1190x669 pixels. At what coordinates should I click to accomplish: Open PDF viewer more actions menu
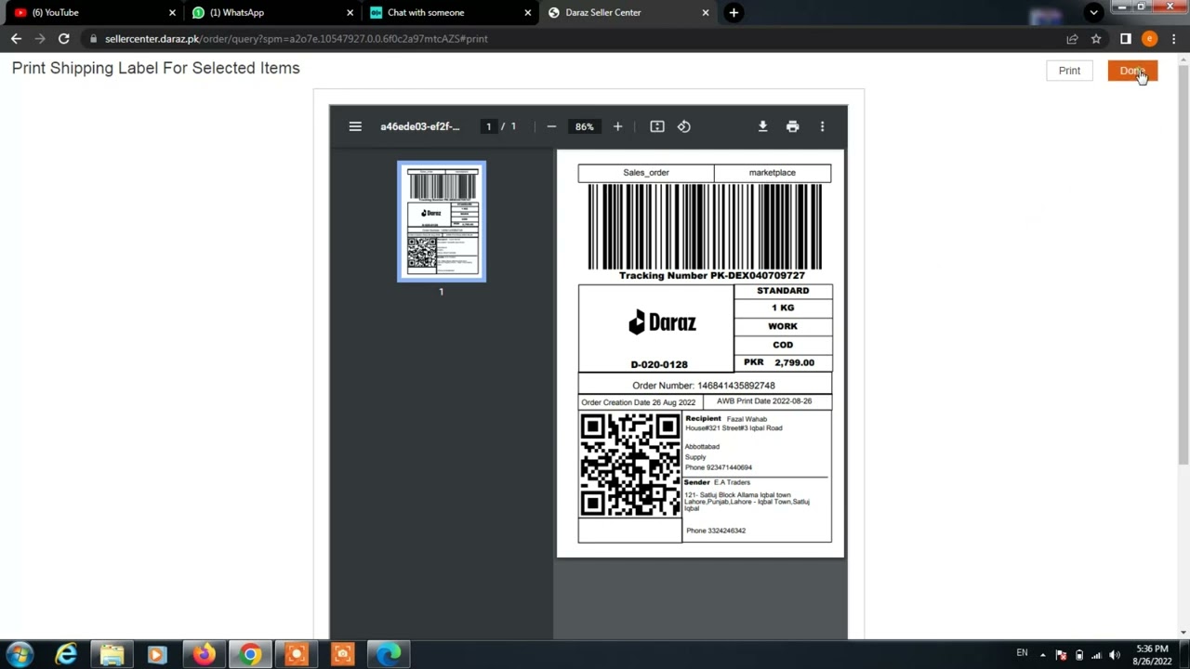822,126
